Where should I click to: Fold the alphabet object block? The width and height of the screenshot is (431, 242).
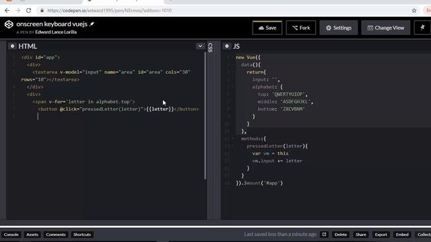[233, 87]
